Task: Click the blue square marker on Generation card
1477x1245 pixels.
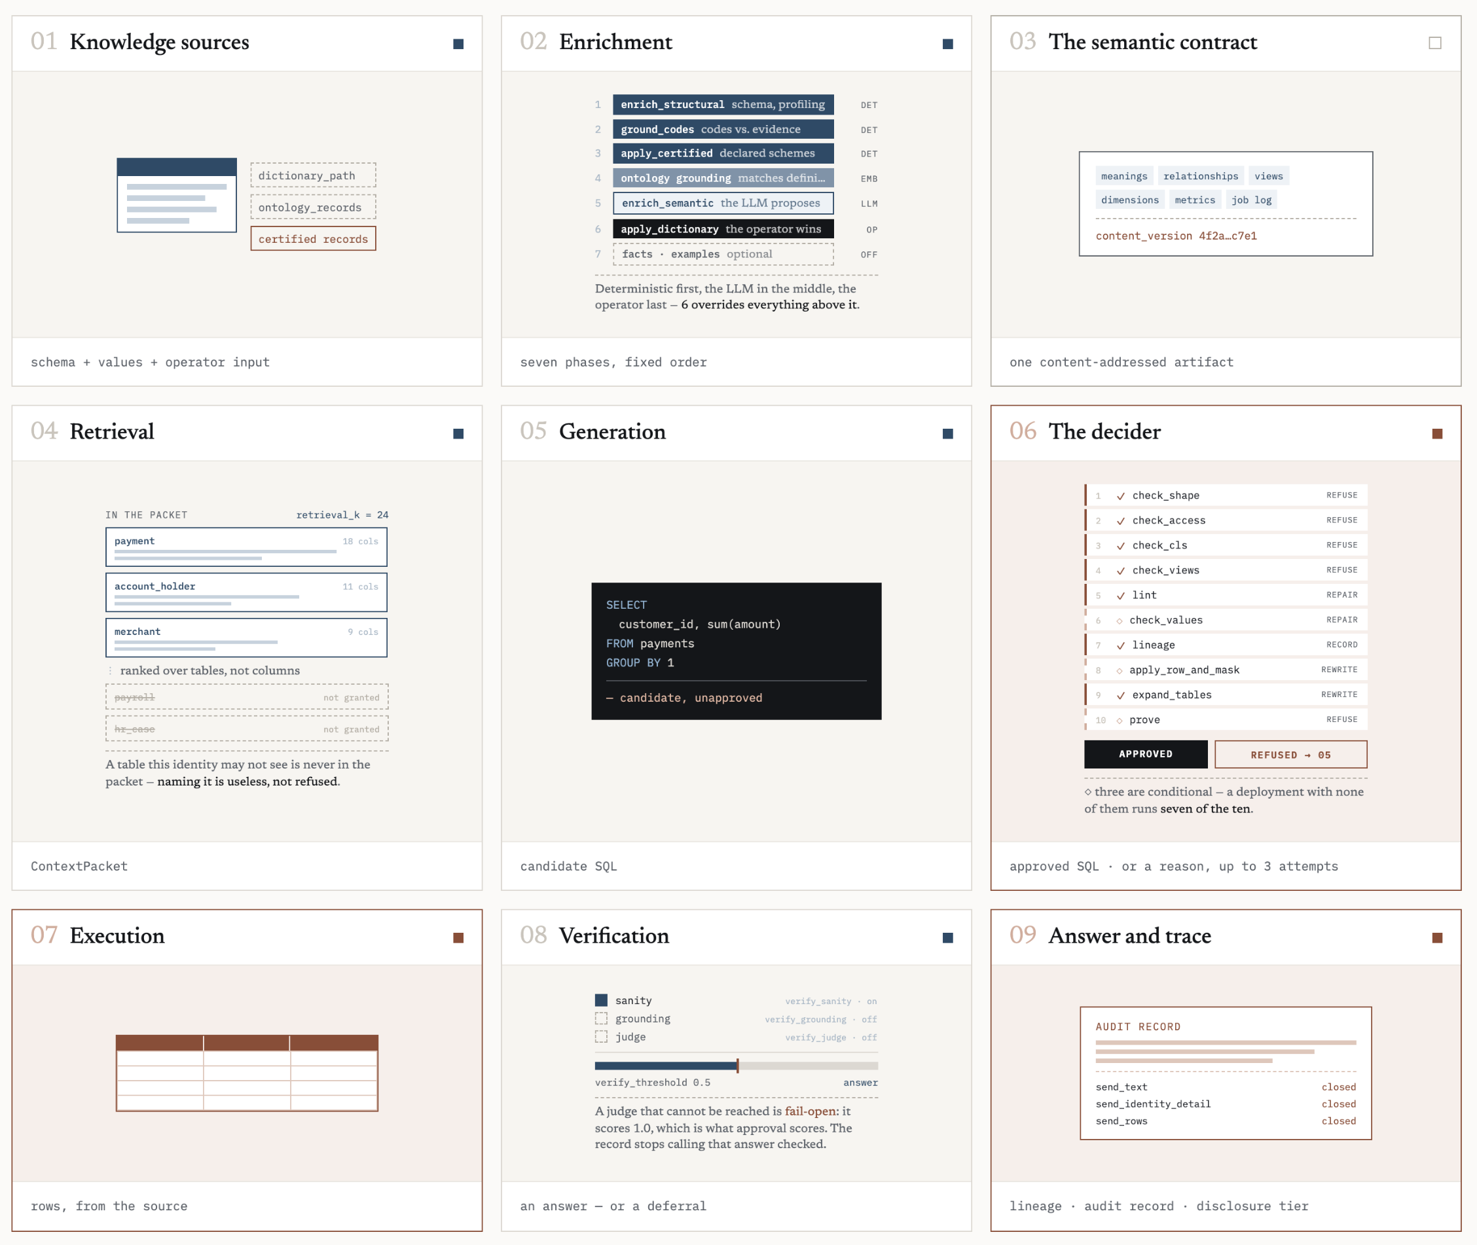Action: coord(947,433)
